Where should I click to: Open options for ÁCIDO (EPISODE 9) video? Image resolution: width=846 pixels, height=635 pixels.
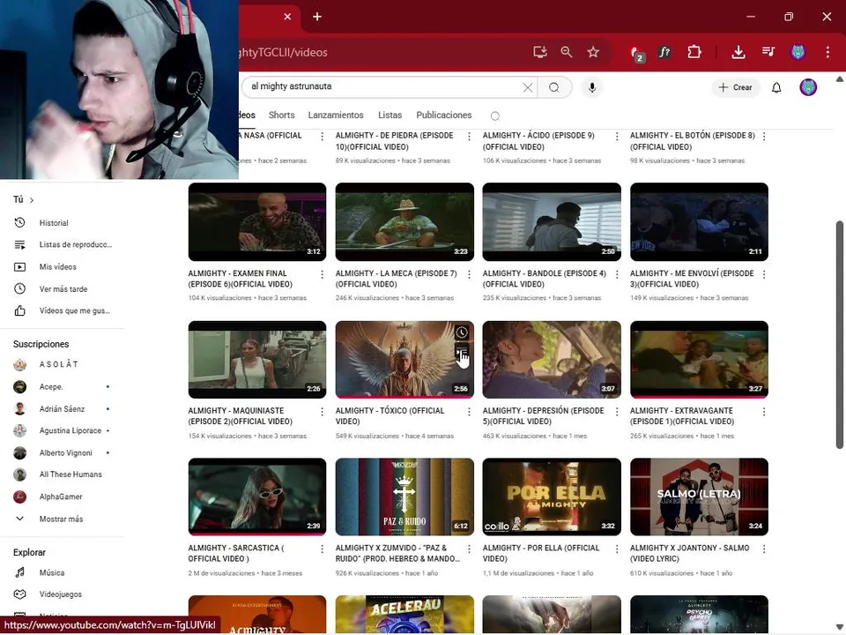point(617,137)
